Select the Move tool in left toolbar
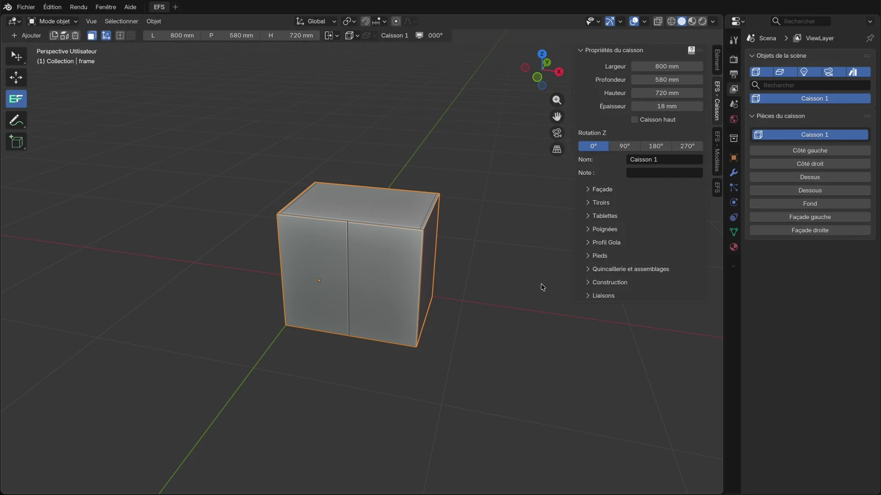 click(16, 78)
